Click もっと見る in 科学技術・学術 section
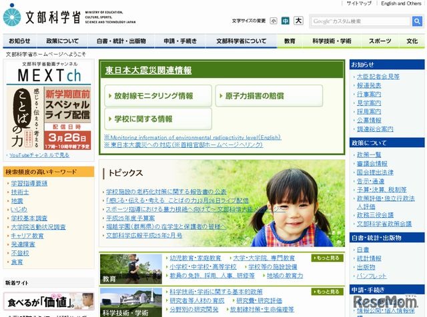Viewport: 427px width, 317px height. coord(327,292)
